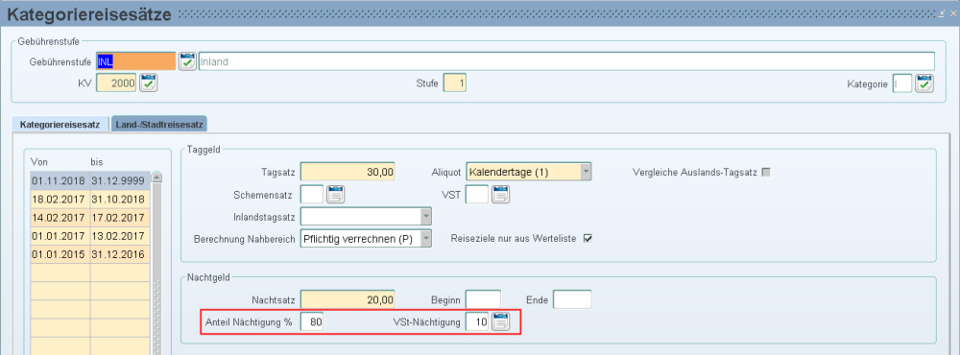Viewport: 960px width, 355px height.
Task: Open the VST list icon in Taggeld
Action: click(x=501, y=195)
